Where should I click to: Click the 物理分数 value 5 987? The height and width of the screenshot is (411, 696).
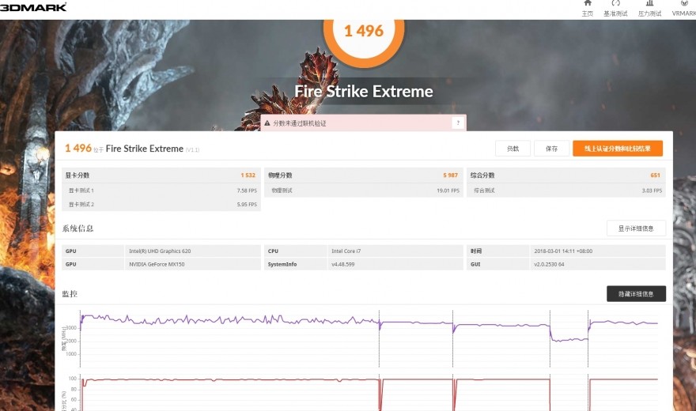pos(450,175)
